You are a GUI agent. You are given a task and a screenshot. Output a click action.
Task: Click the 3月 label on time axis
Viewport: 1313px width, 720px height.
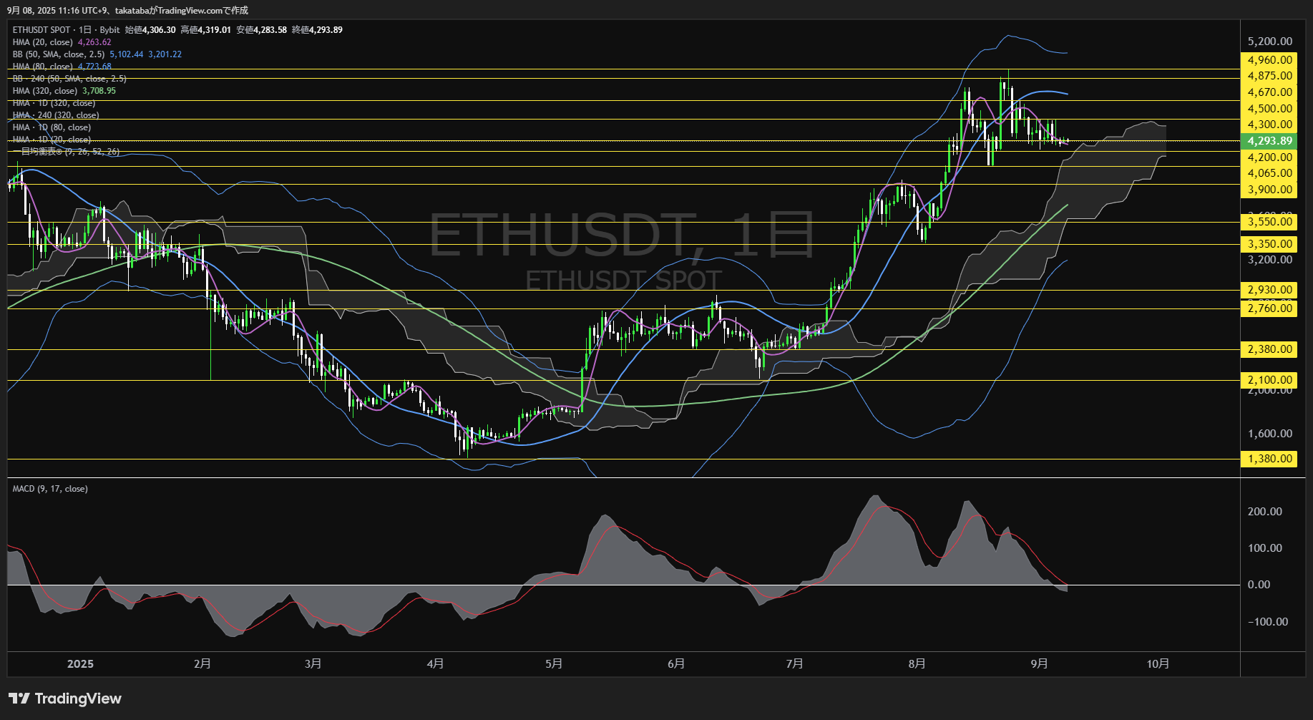[313, 664]
